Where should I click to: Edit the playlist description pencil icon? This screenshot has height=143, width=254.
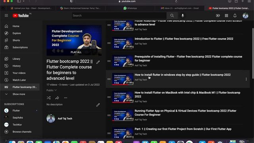point(98,105)
